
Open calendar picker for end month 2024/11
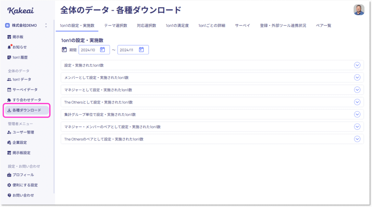click(141, 49)
